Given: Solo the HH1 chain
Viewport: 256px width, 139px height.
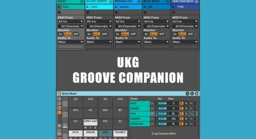Looking at the screenshot, I should point(186,114).
